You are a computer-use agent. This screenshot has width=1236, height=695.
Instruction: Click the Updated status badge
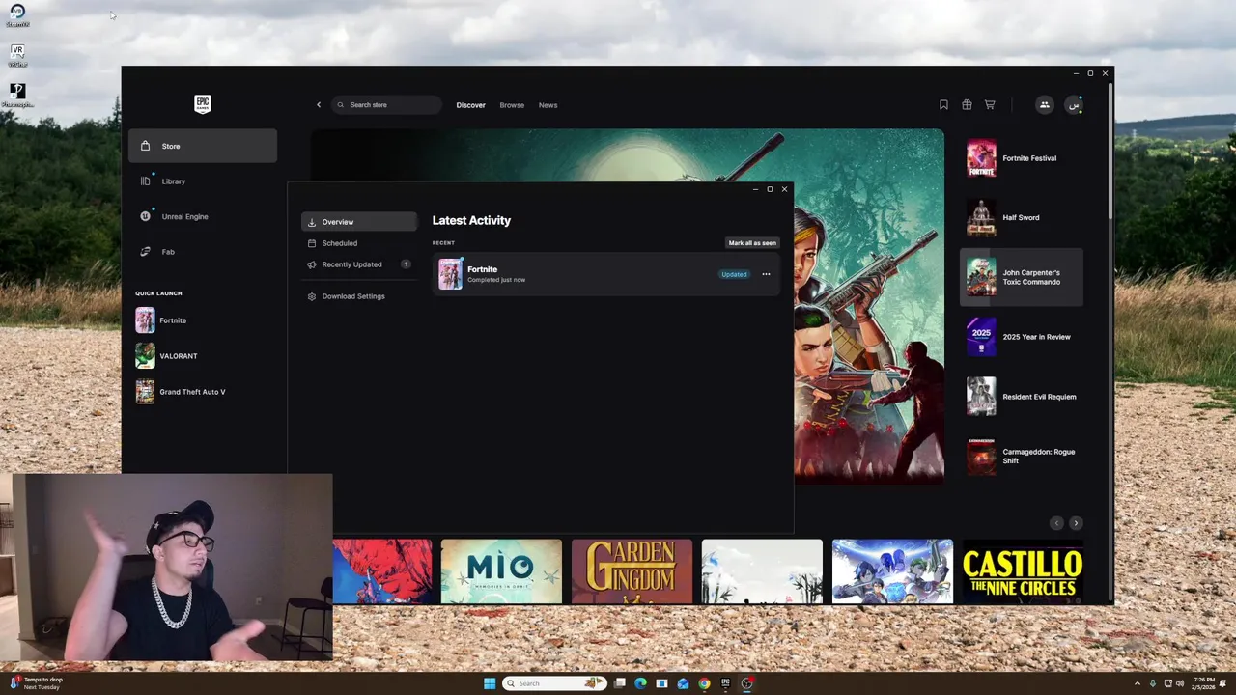[734, 274]
